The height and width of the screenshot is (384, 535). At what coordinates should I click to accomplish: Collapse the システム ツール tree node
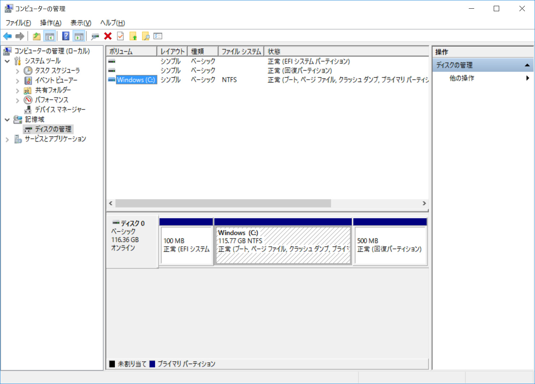[x=7, y=61]
